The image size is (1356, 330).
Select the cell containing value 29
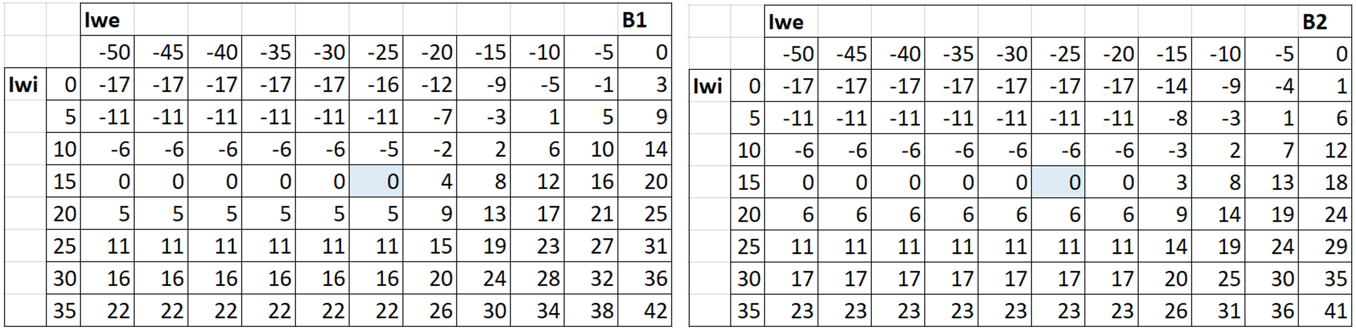tap(1326, 247)
